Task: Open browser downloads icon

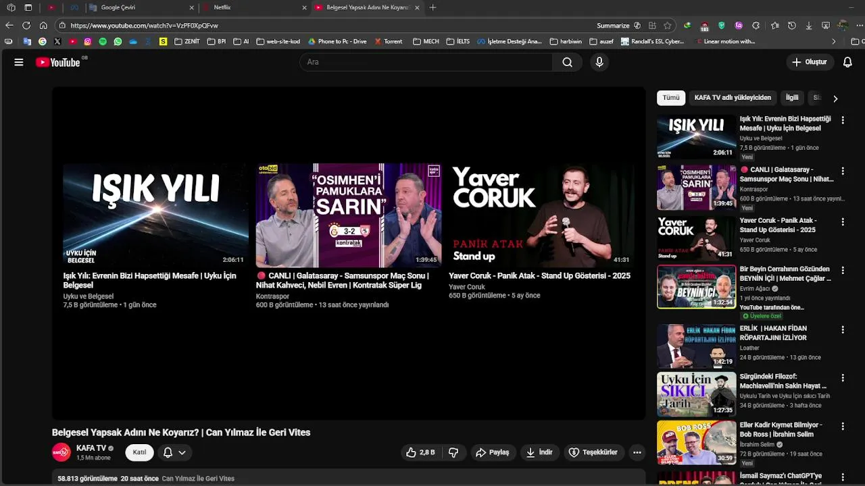Action: 809,26
